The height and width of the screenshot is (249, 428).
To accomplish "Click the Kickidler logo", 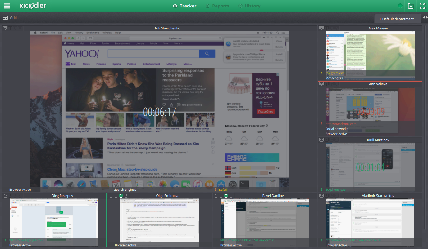I will [33, 6].
